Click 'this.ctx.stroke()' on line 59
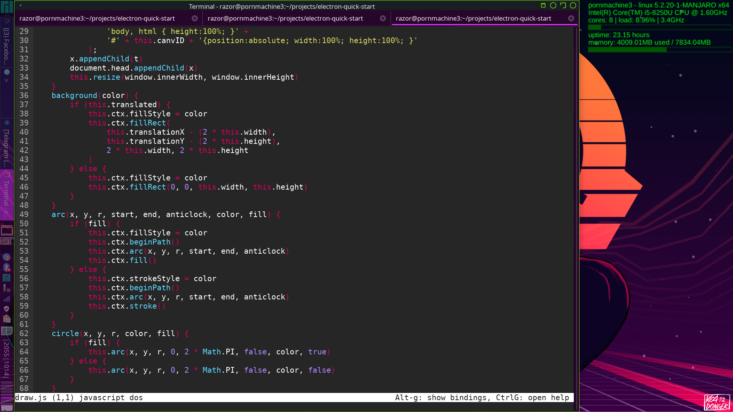The height and width of the screenshot is (412, 733). 127,306
